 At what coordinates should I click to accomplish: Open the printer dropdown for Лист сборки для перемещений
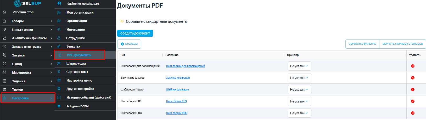[299, 66]
